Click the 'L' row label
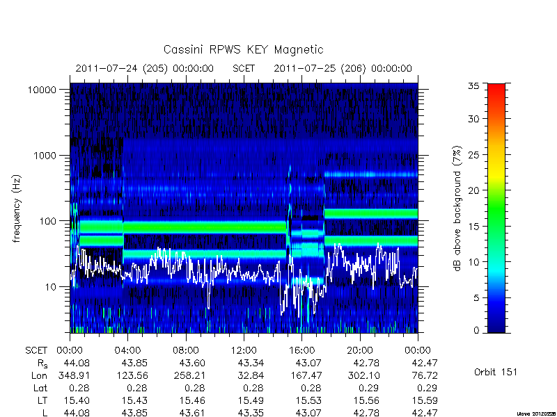Screen dimensions: 557x417 [x=45, y=413]
